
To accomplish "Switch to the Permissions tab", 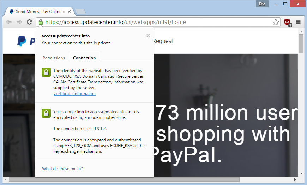I will coord(54,58).
